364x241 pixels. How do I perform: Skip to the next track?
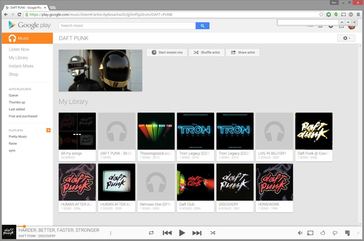pos(197,233)
